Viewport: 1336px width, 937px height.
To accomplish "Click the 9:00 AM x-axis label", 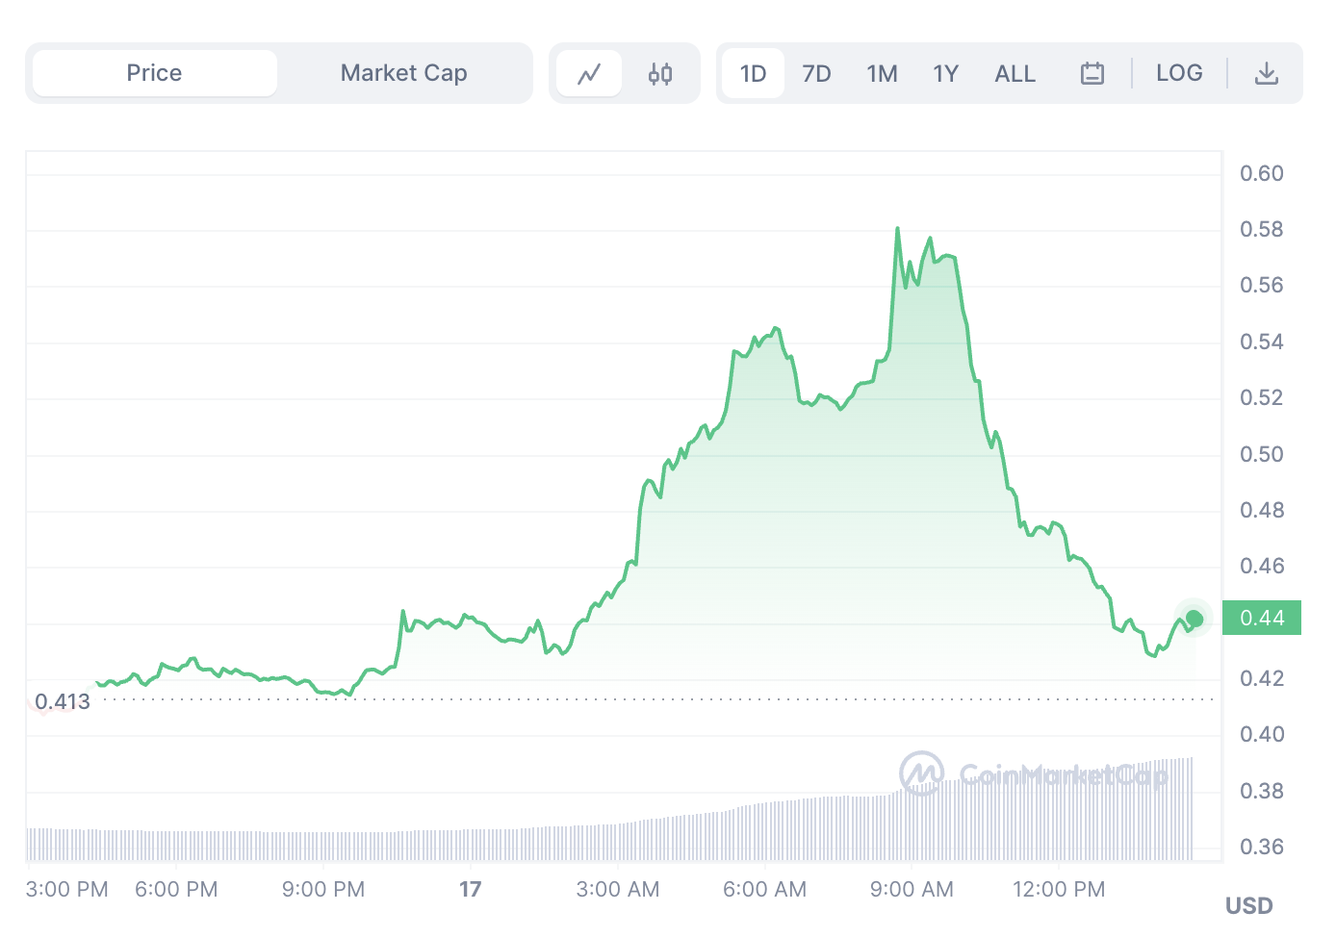I will (x=912, y=889).
